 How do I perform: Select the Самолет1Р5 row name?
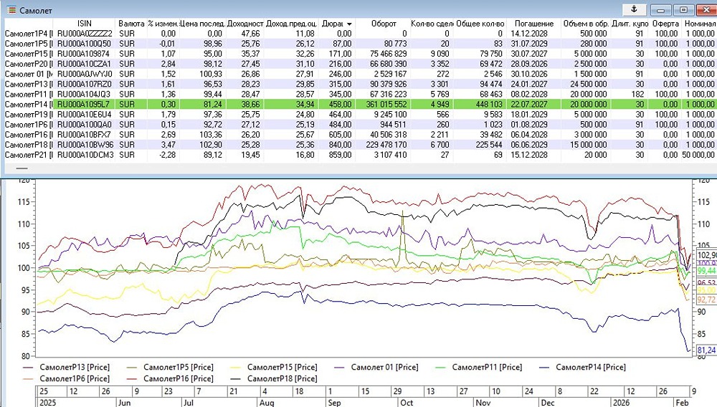(29, 44)
